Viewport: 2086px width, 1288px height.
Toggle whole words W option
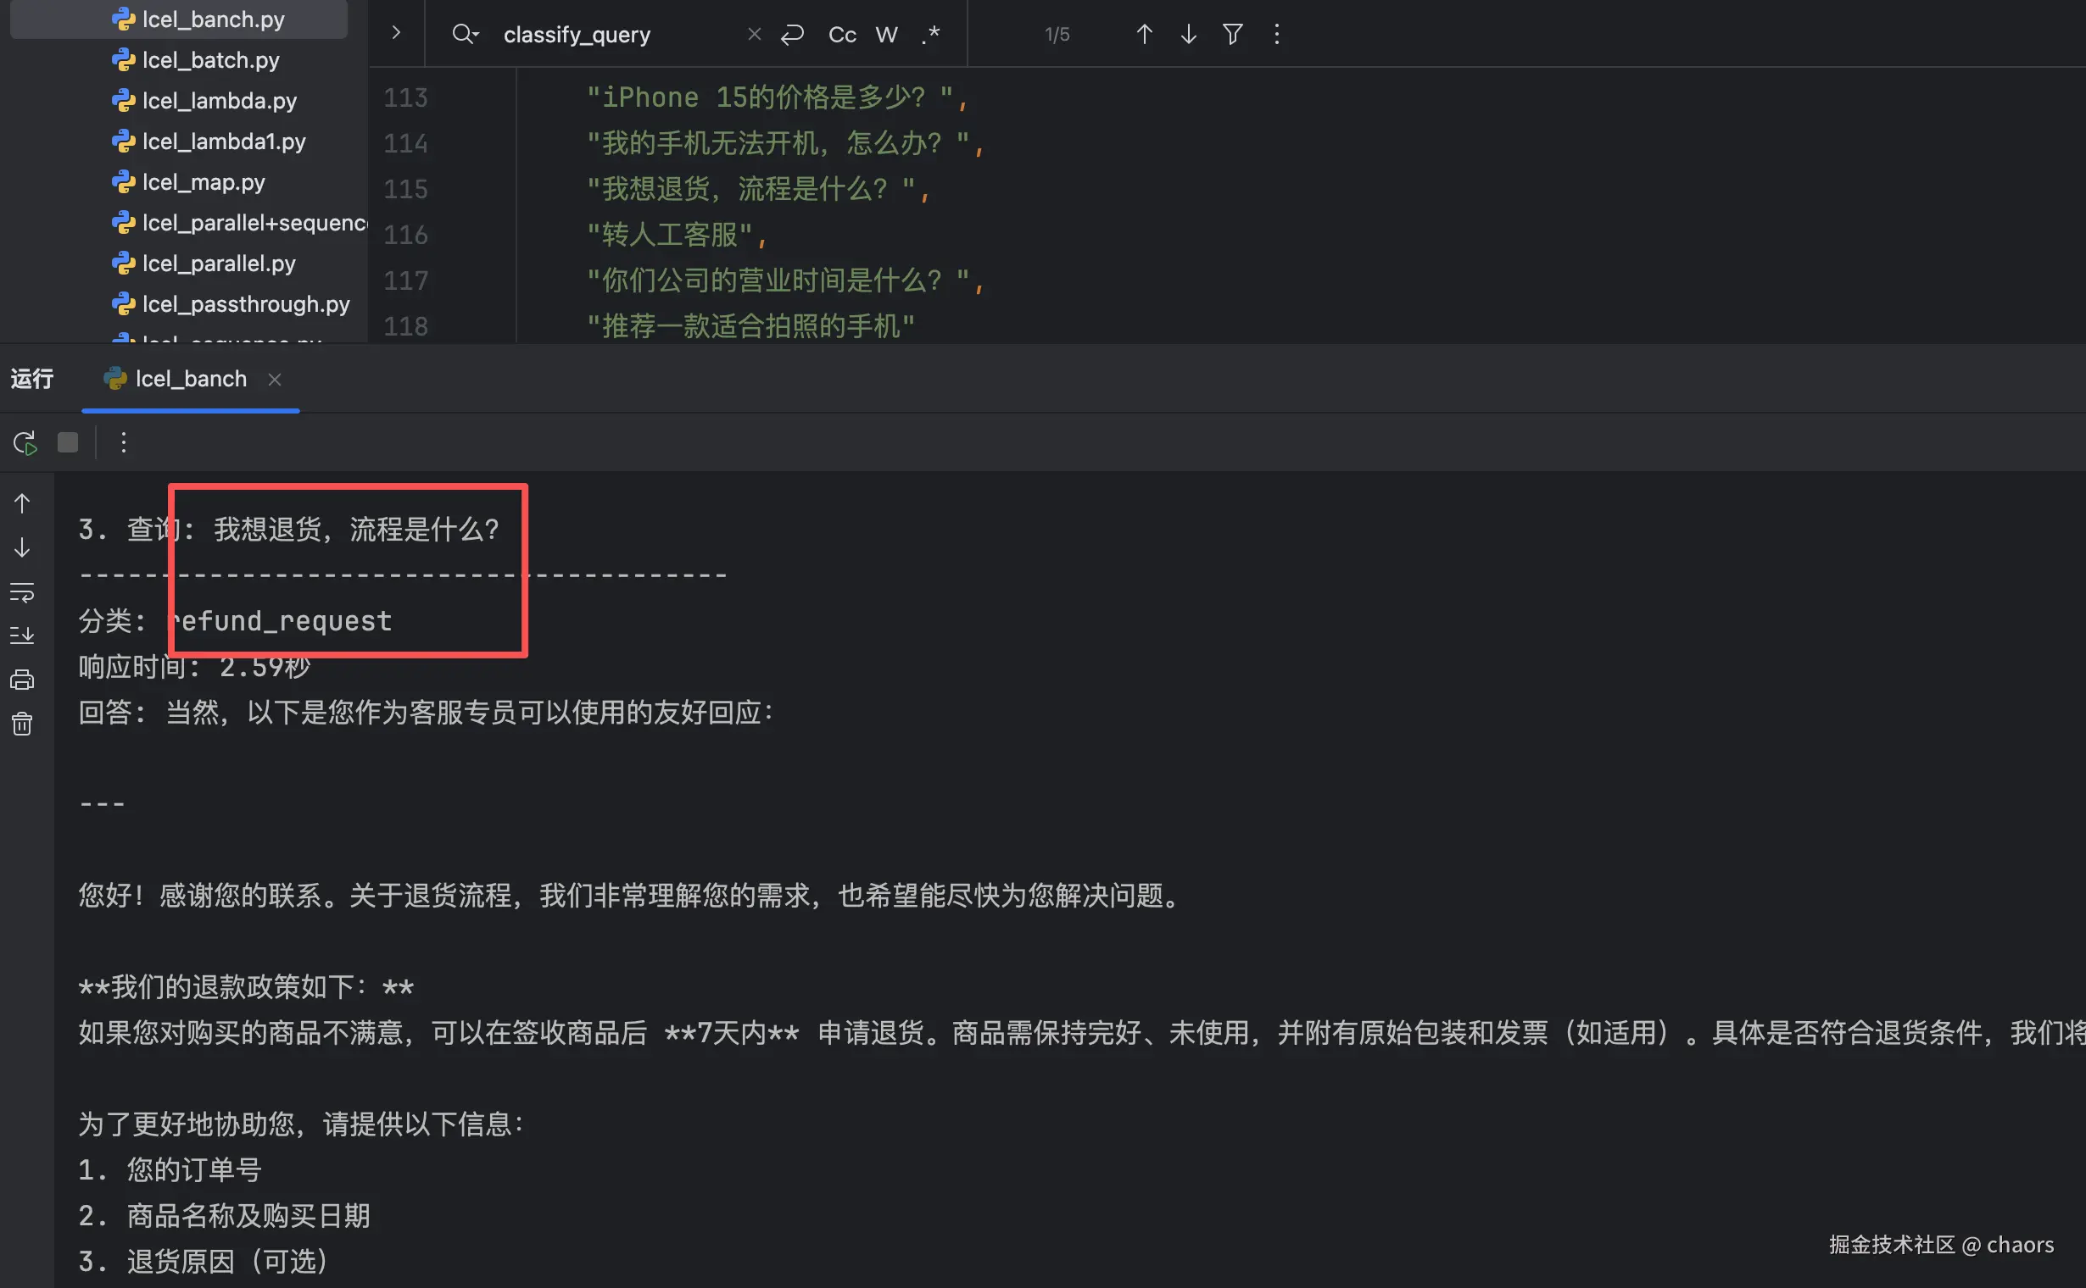tap(886, 35)
